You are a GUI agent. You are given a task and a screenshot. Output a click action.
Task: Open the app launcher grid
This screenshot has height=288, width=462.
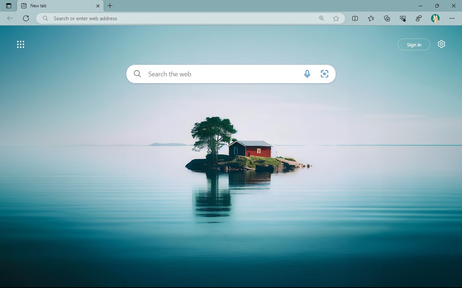tap(21, 44)
